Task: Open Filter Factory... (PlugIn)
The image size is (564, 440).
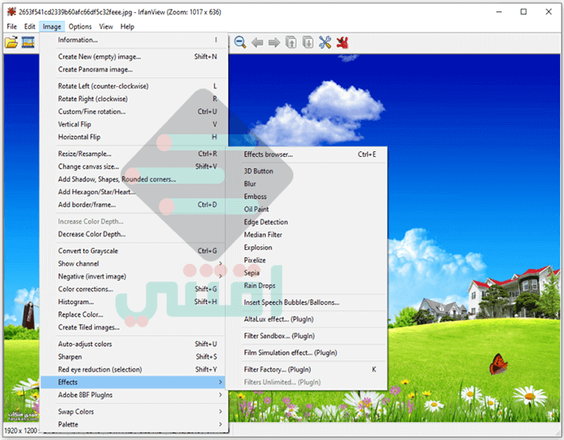Action: click(306, 369)
